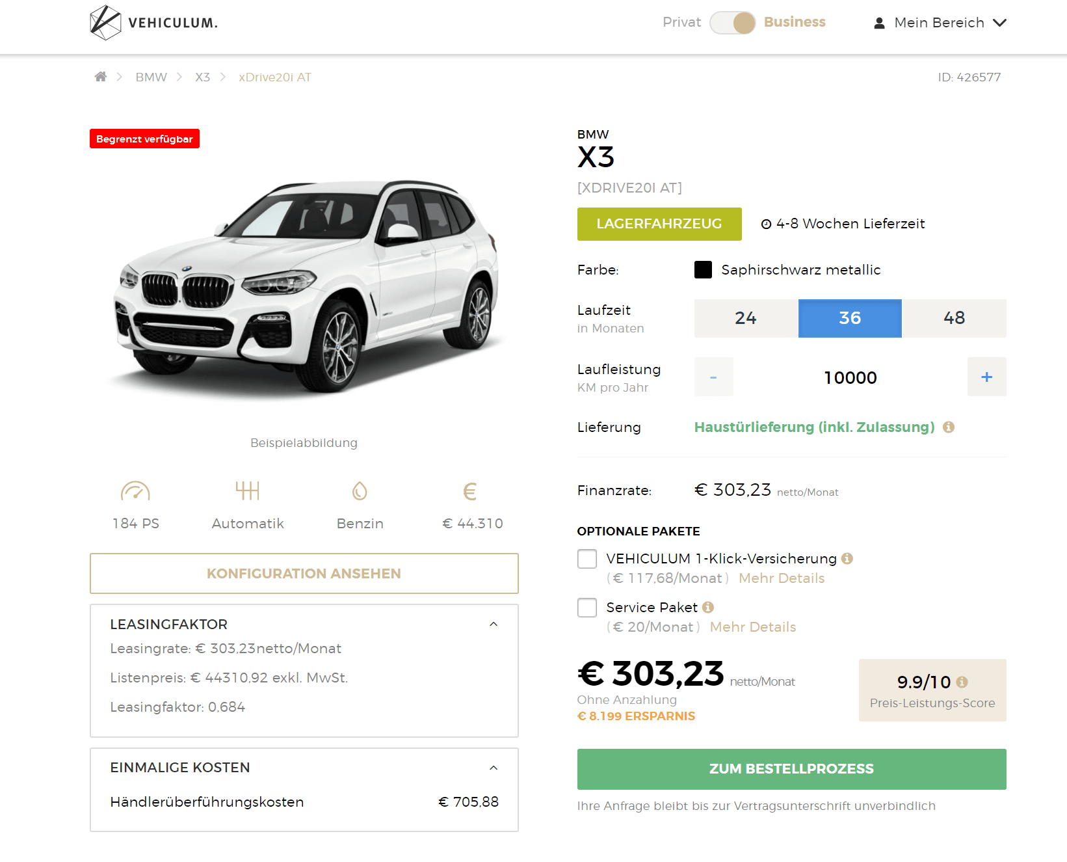The height and width of the screenshot is (862, 1067).
Task: Open the Mein Bereich dropdown
Action: click(940, 23)
